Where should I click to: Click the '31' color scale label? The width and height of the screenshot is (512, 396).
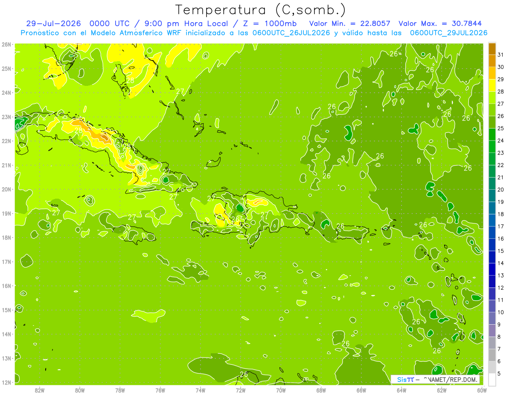click(501, 55)
